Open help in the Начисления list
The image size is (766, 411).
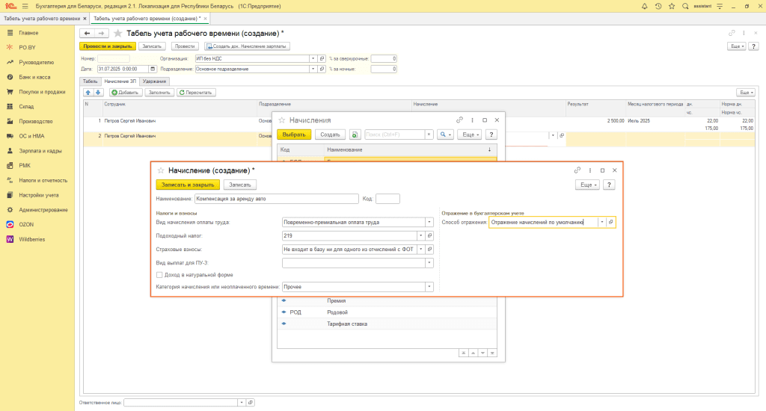point(491,135)
